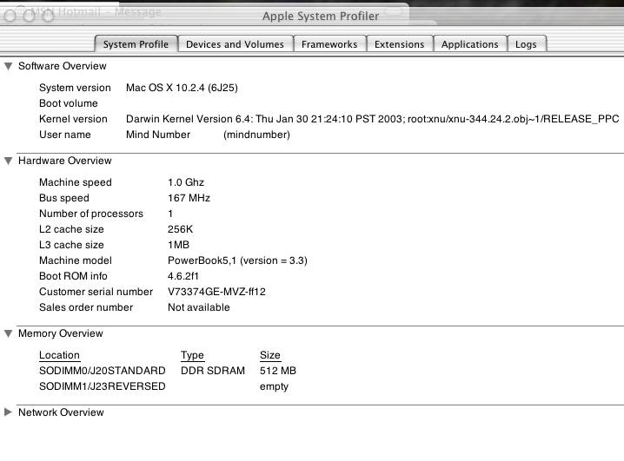Open the Frameworks tab
The width and height of the screenshot is (624, 461).
(x=329, y=43)
